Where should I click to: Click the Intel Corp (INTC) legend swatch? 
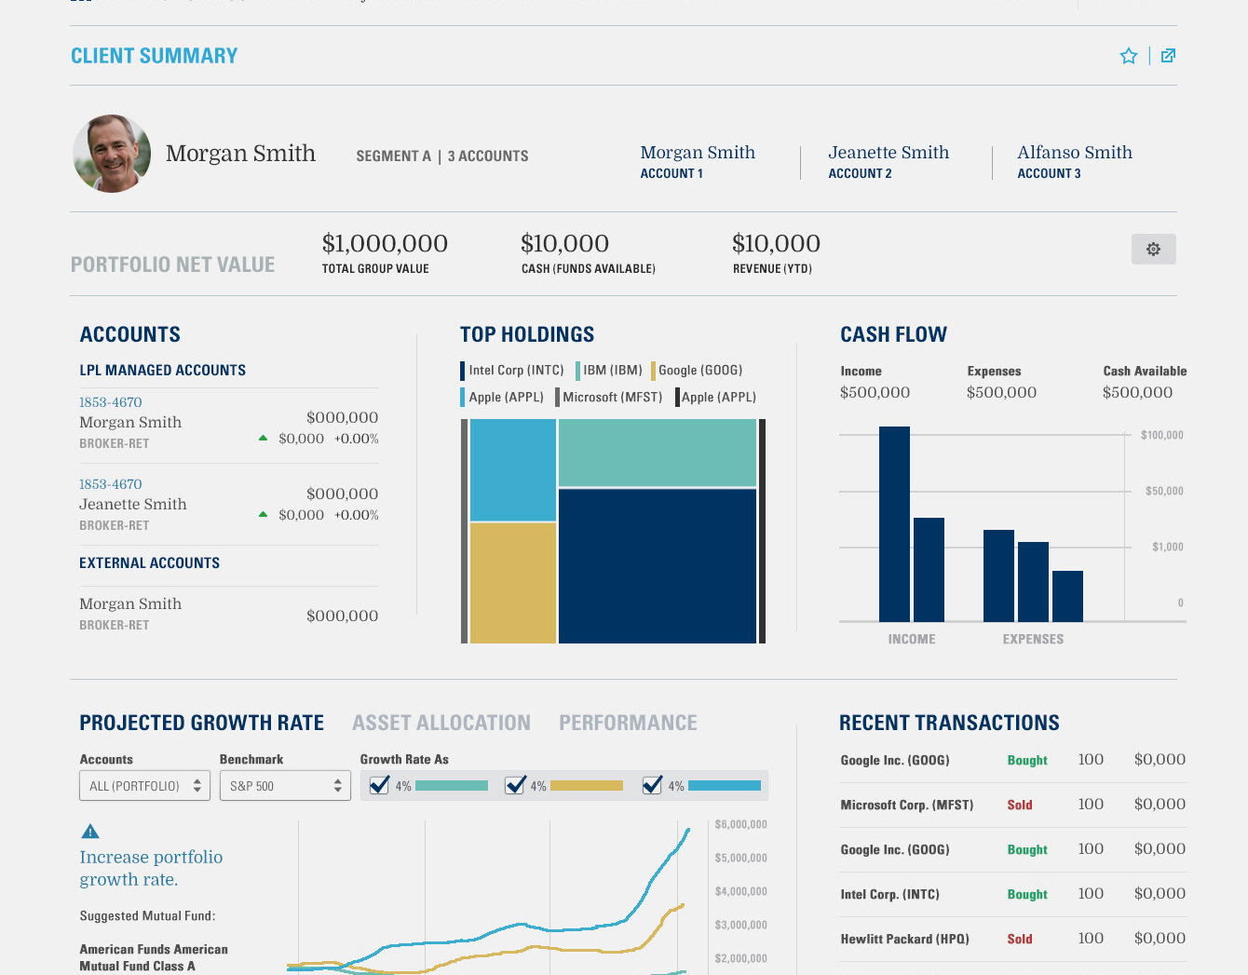[463, 371]
